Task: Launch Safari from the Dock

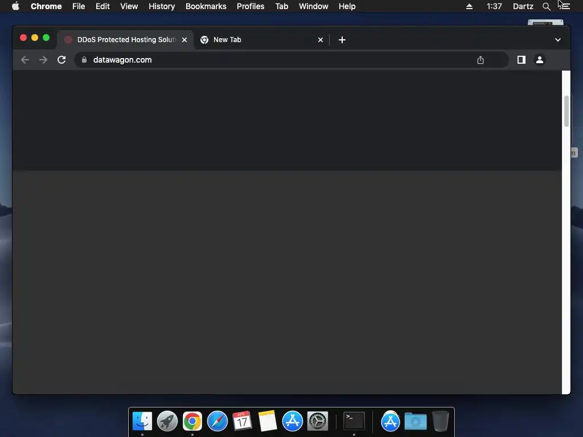Action: 217,421
